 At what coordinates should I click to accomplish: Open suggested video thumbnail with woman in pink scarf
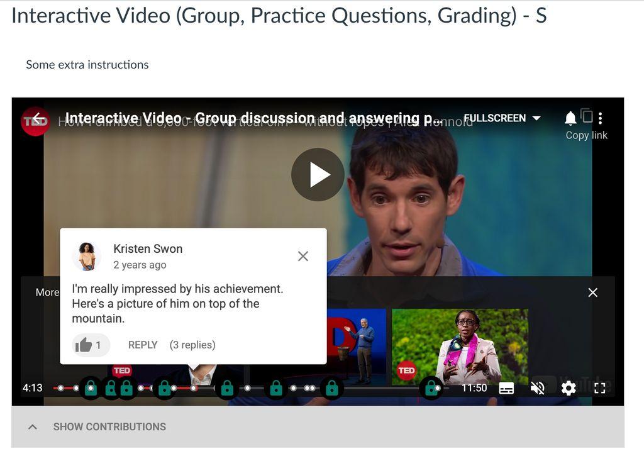tap(460, 347)
